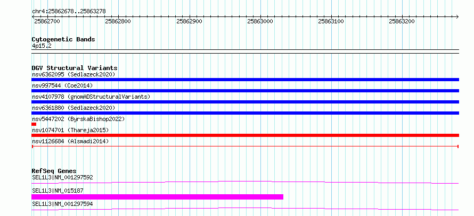Click the nsv1074701 (Thareja2015) label

(x=70, y=130)
